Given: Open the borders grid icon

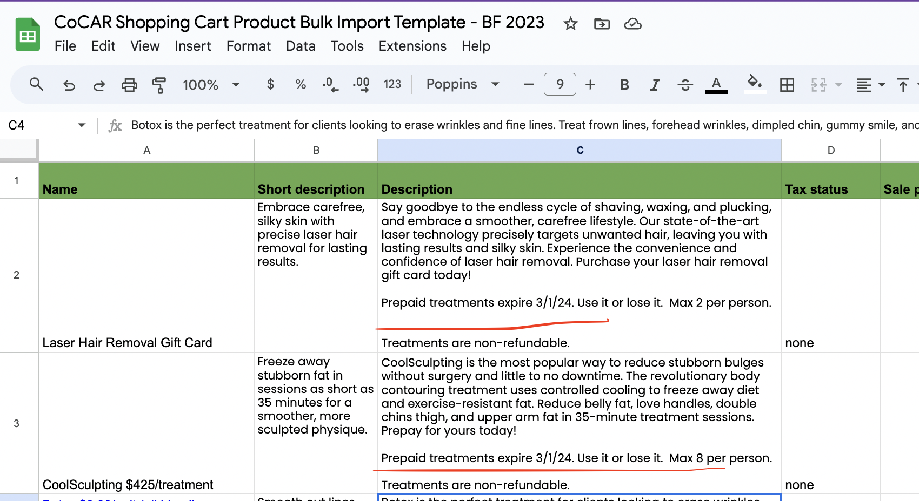Looking at the screenshot, I should [x=787, y=85].
